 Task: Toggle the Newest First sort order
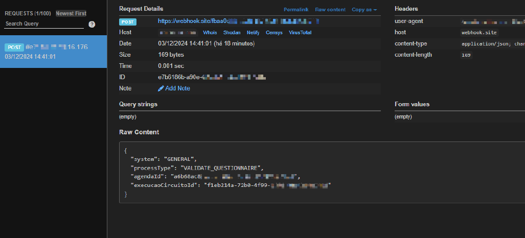point(71,13)
